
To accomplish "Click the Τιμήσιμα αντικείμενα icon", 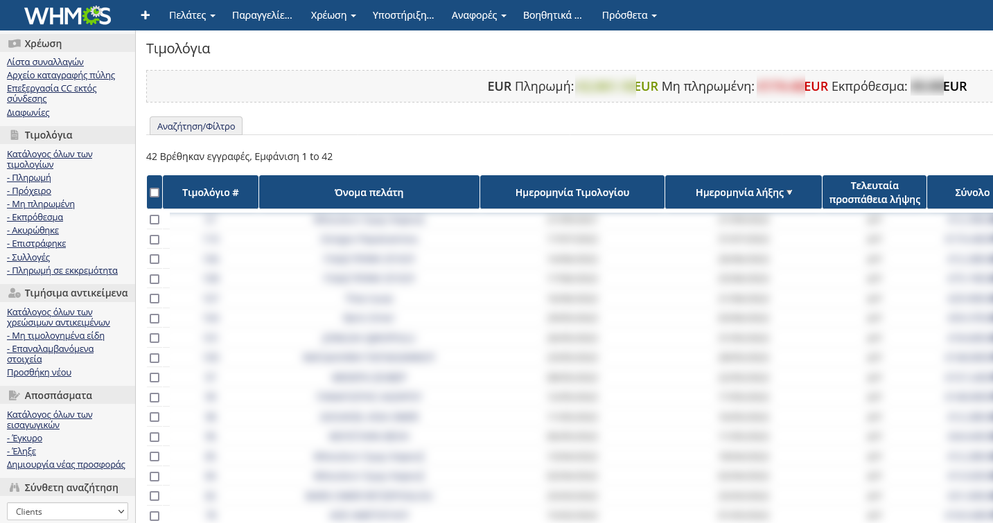I will [14, 293].
